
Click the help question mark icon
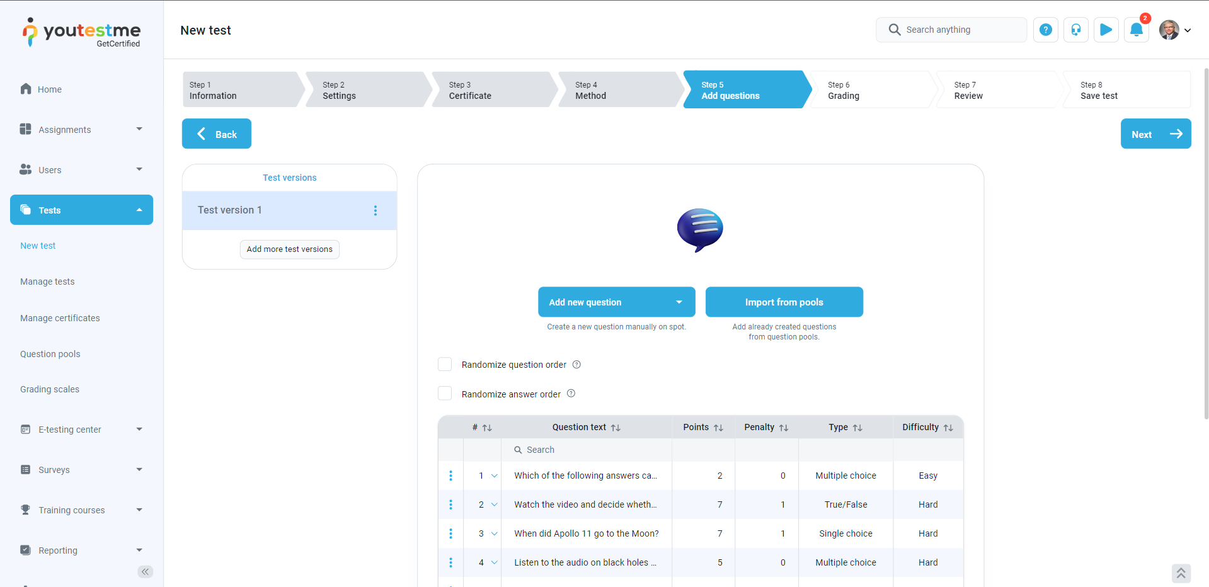click(x=1045, y=30)
